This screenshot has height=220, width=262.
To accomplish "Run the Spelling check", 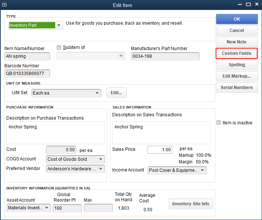I will point(237,65).
